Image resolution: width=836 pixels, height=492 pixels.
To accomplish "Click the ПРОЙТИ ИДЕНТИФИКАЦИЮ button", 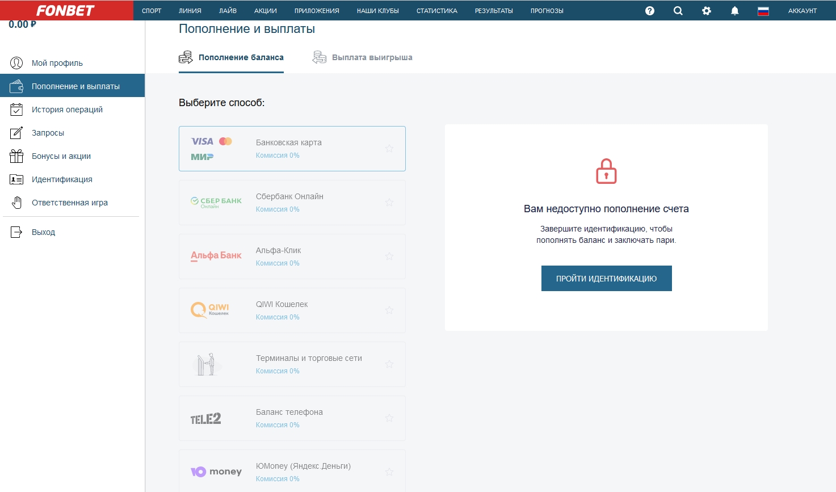I will [x=606, y=279].
